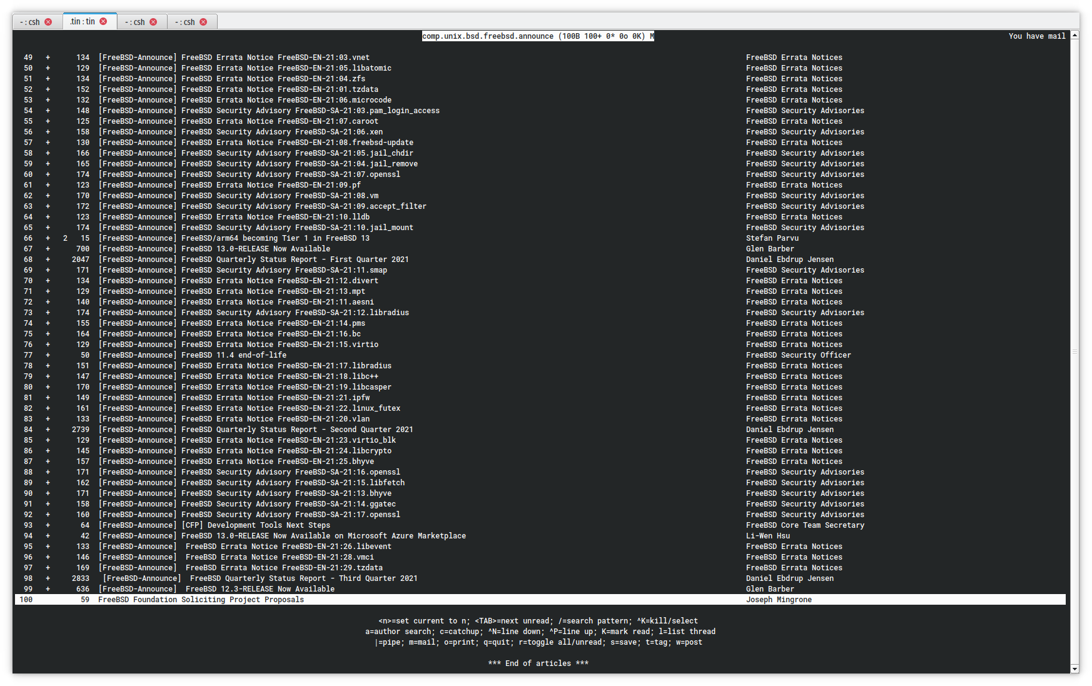Switch to the rightmost csh tab
The height and width of the screenshot is (686, 1092).
coord(185,22)
